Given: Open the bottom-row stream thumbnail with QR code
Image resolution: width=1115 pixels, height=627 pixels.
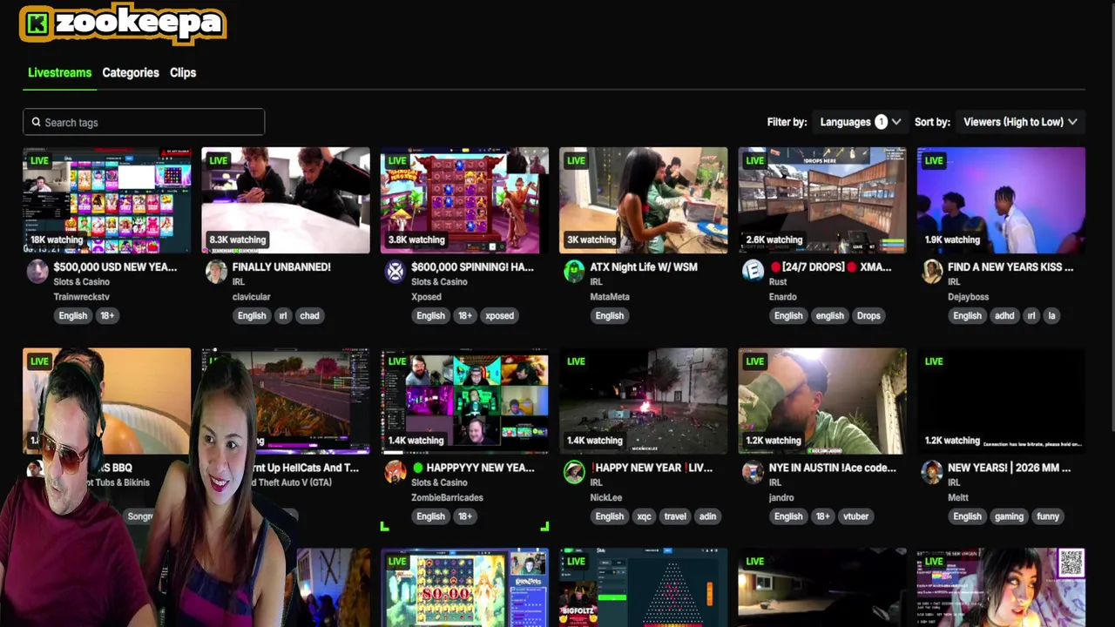Looking at the screenshot, I should 1001,587.
